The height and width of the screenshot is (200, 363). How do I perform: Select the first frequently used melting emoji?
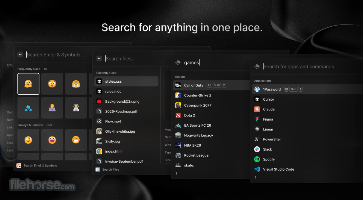coord(28,84)
